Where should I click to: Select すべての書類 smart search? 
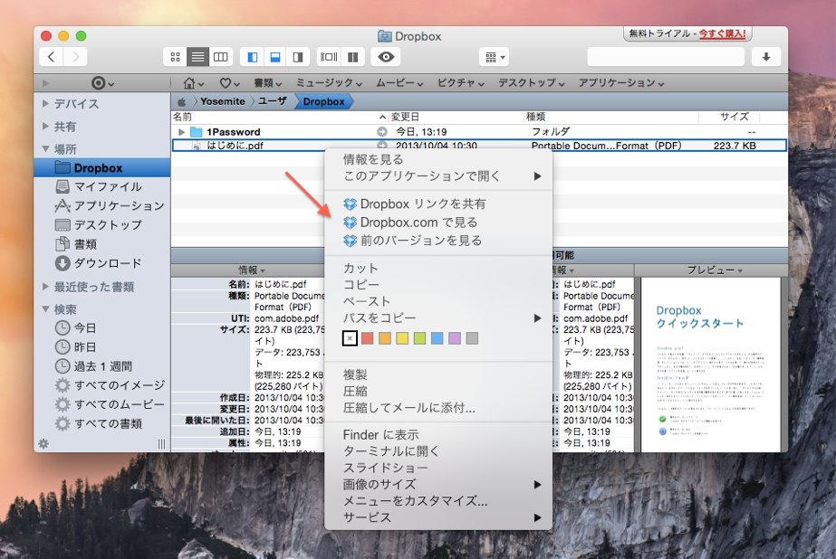(x=101, y=424)
